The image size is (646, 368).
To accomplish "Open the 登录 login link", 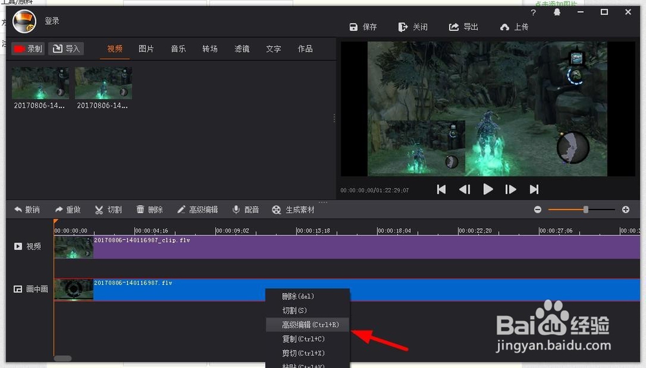I will click(x=52, y=21).
